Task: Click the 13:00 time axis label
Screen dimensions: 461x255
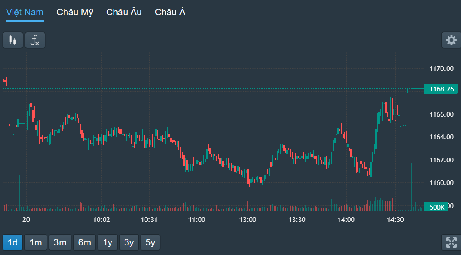Action: (248, 220)
